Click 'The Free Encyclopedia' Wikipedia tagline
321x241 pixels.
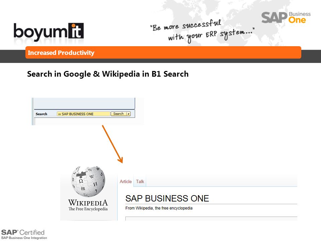pos(88,209)
